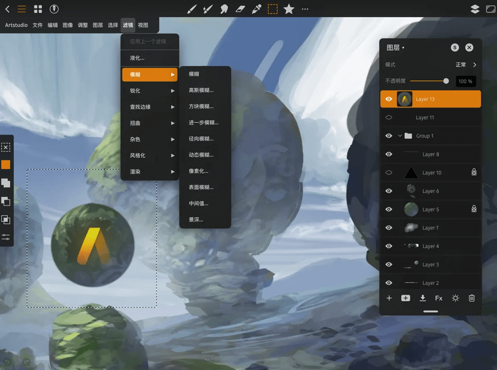
Task: Open the 编辑 menu
Action: (x=53, y=25)
